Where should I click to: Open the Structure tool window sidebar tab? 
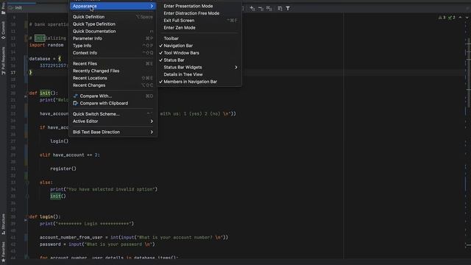pos(3,224)
